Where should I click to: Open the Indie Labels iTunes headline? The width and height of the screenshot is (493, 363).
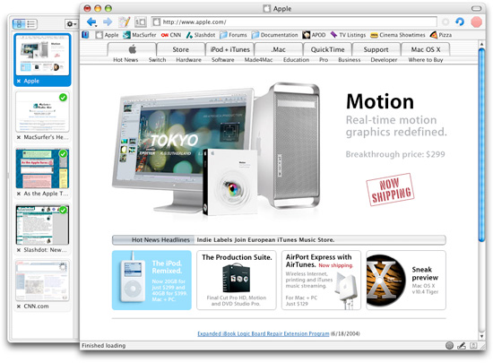[x=265, y=240]
